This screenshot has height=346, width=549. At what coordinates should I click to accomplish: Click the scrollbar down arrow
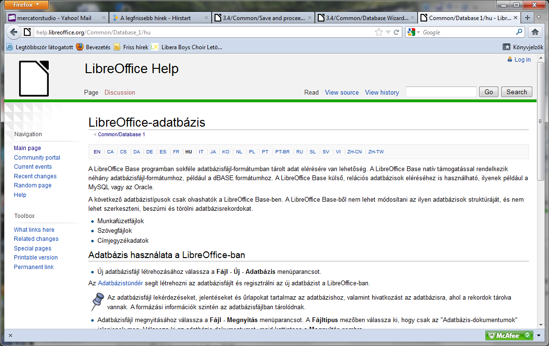pos(540,324)
